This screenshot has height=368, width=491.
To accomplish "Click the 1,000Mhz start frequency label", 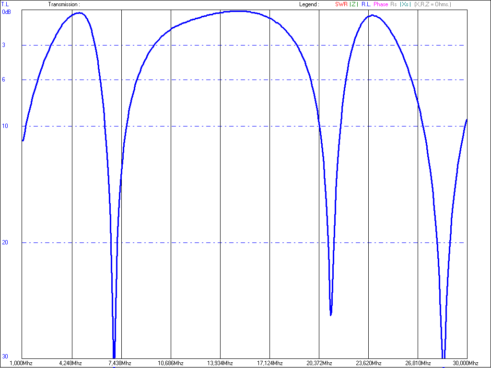I will point(22,363).
